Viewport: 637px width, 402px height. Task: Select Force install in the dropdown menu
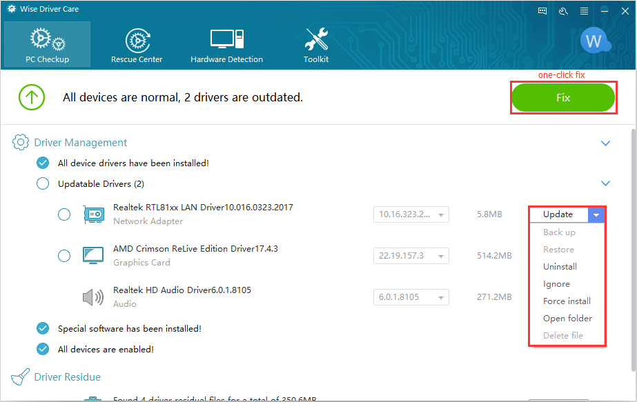coord(567,301)
